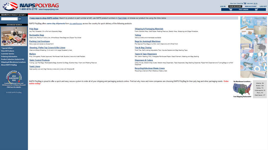Viewport: 268px width, 150px height.
Task: Click the NAPS PolyBag eagle logo
Action: pyautogui.click(x=10, y=6)
